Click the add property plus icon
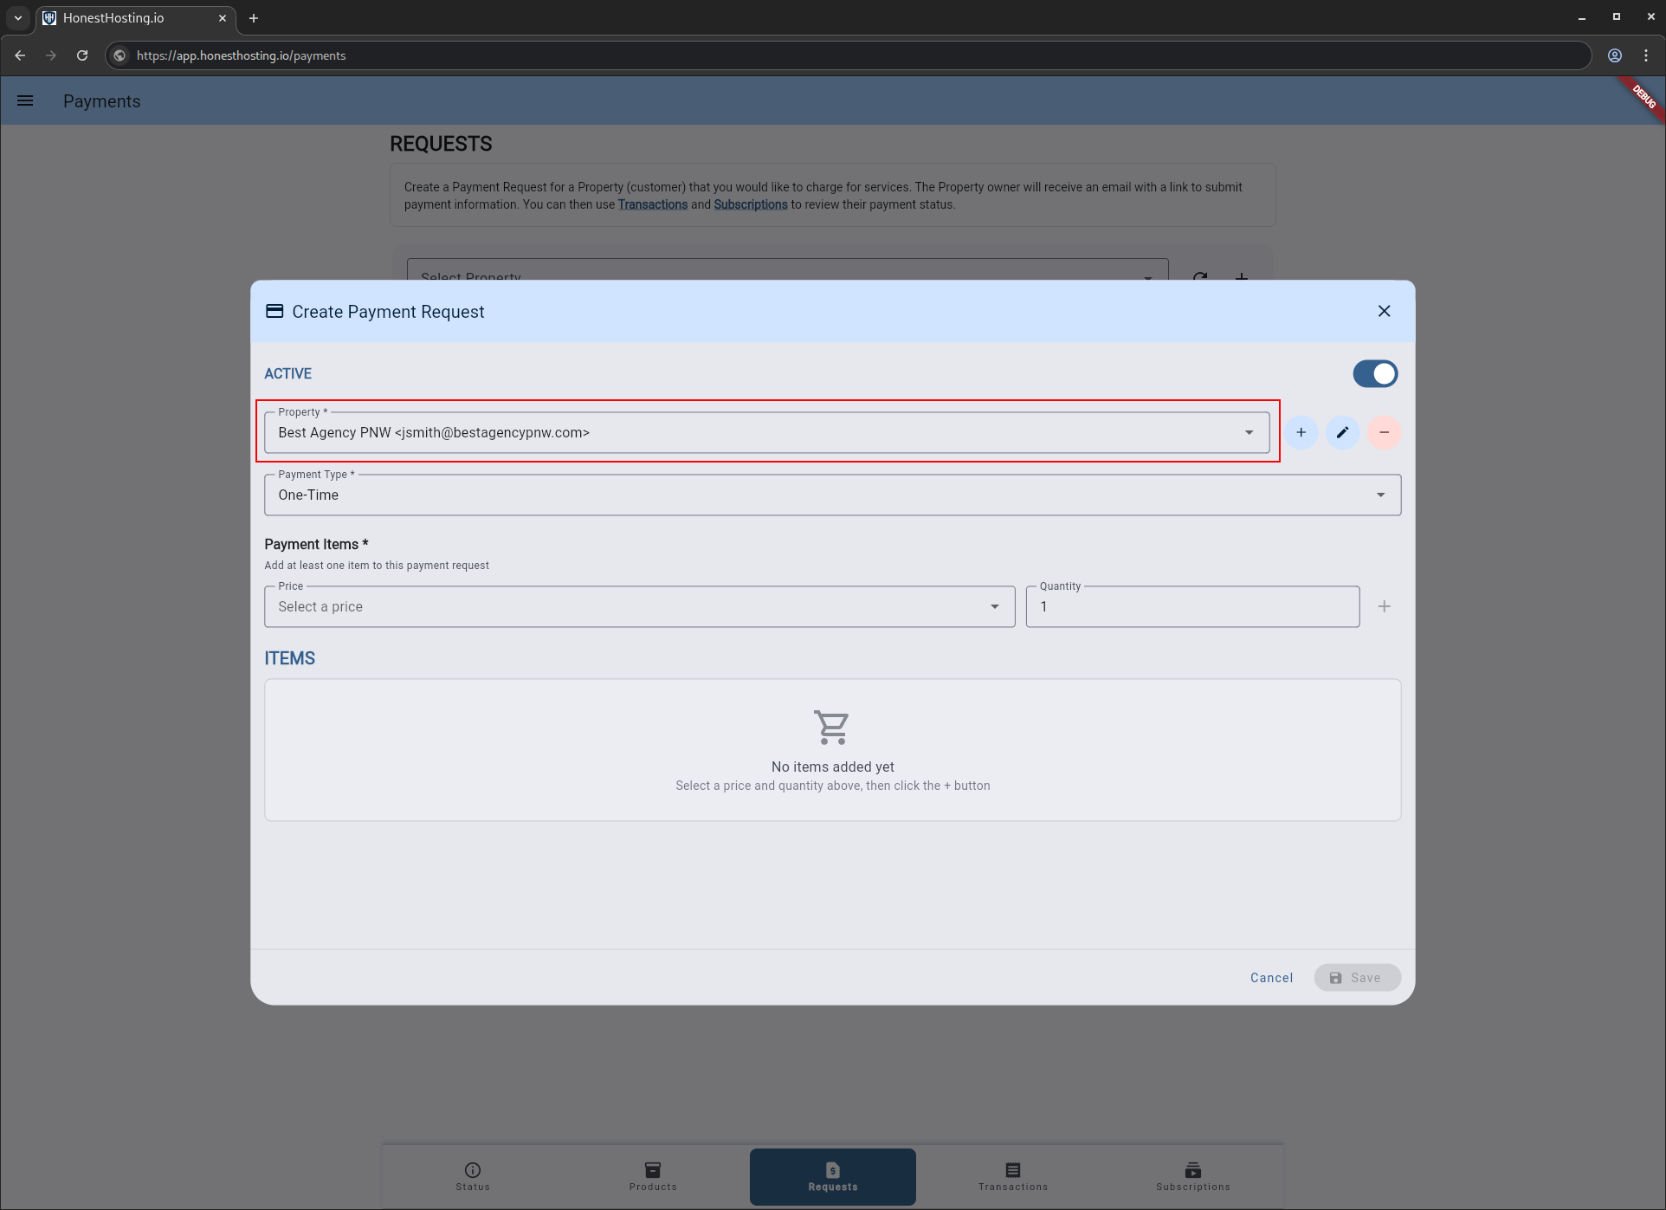This screenshot has width=1666, height=1210. (1301, 432)
